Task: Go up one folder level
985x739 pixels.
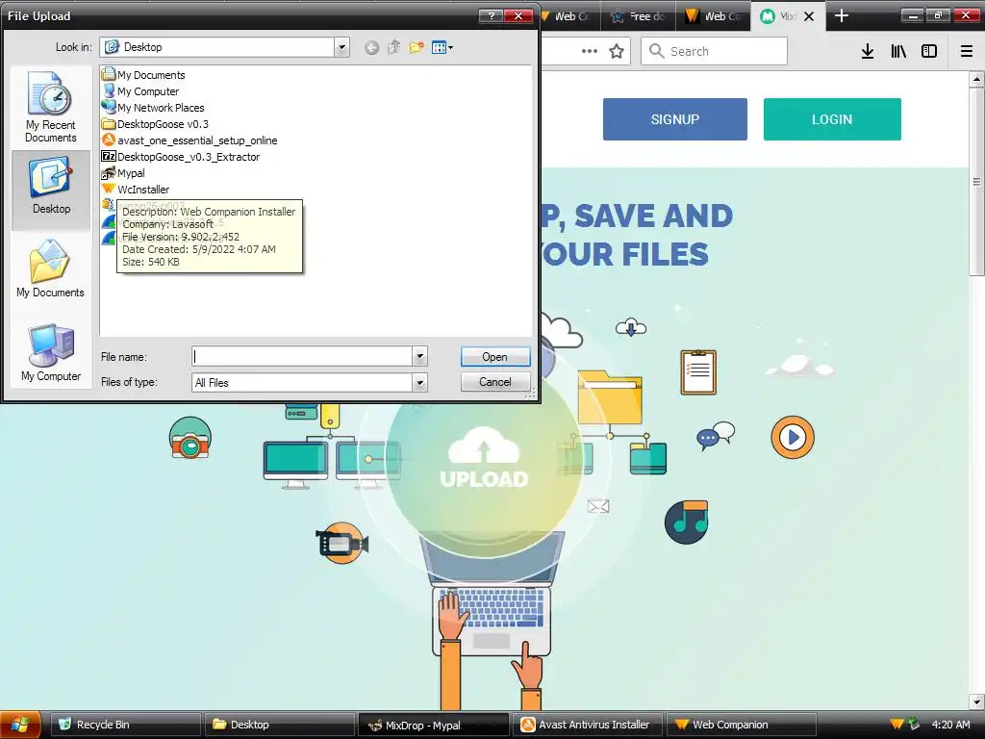Action: pos(393,47)
